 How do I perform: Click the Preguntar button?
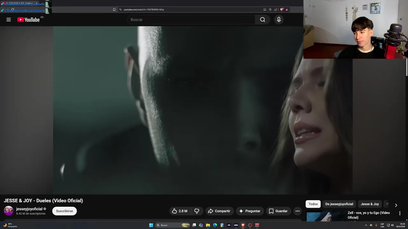point(250,211)
